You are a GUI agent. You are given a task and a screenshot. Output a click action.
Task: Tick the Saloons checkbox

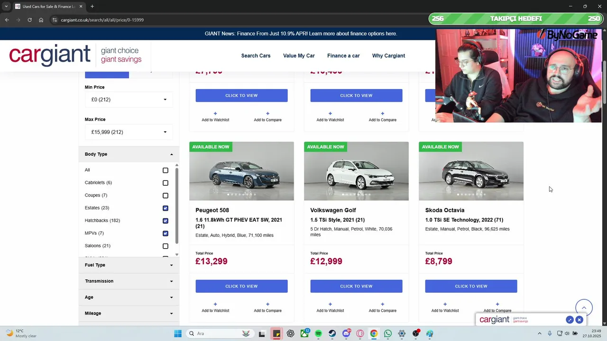[166, 246]
